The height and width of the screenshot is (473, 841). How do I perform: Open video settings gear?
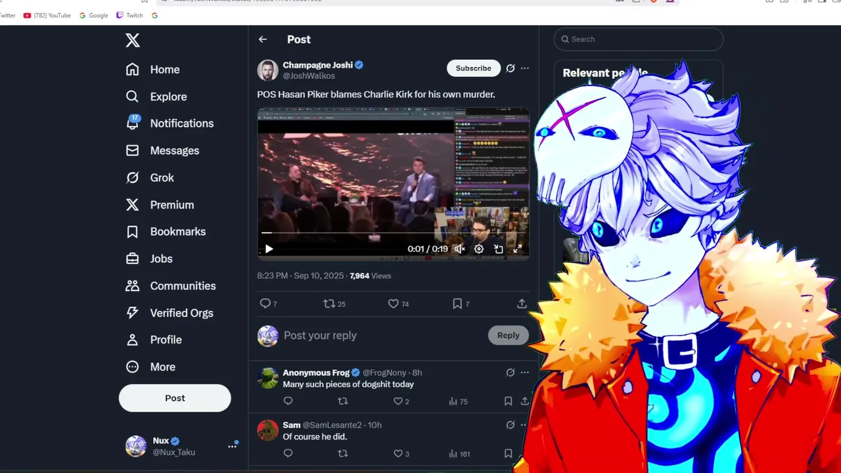click(x=479, y=249)
